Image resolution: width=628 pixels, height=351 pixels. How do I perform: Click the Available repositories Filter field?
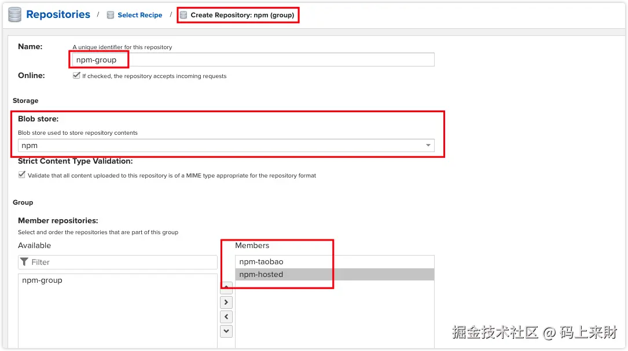pos(117,262)
